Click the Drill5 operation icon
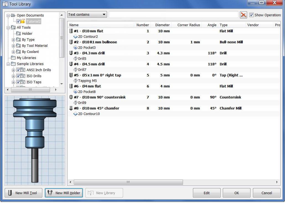285x203 pixels. tap(75, 58)
